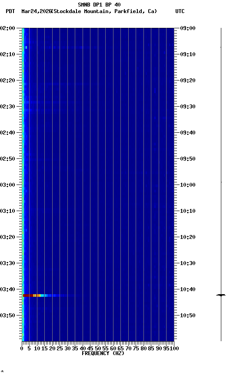Viewport: 240px width, 376px height.
Task: Click the 0 Hz frequency tick label
Action: click(x=22, y=349)
